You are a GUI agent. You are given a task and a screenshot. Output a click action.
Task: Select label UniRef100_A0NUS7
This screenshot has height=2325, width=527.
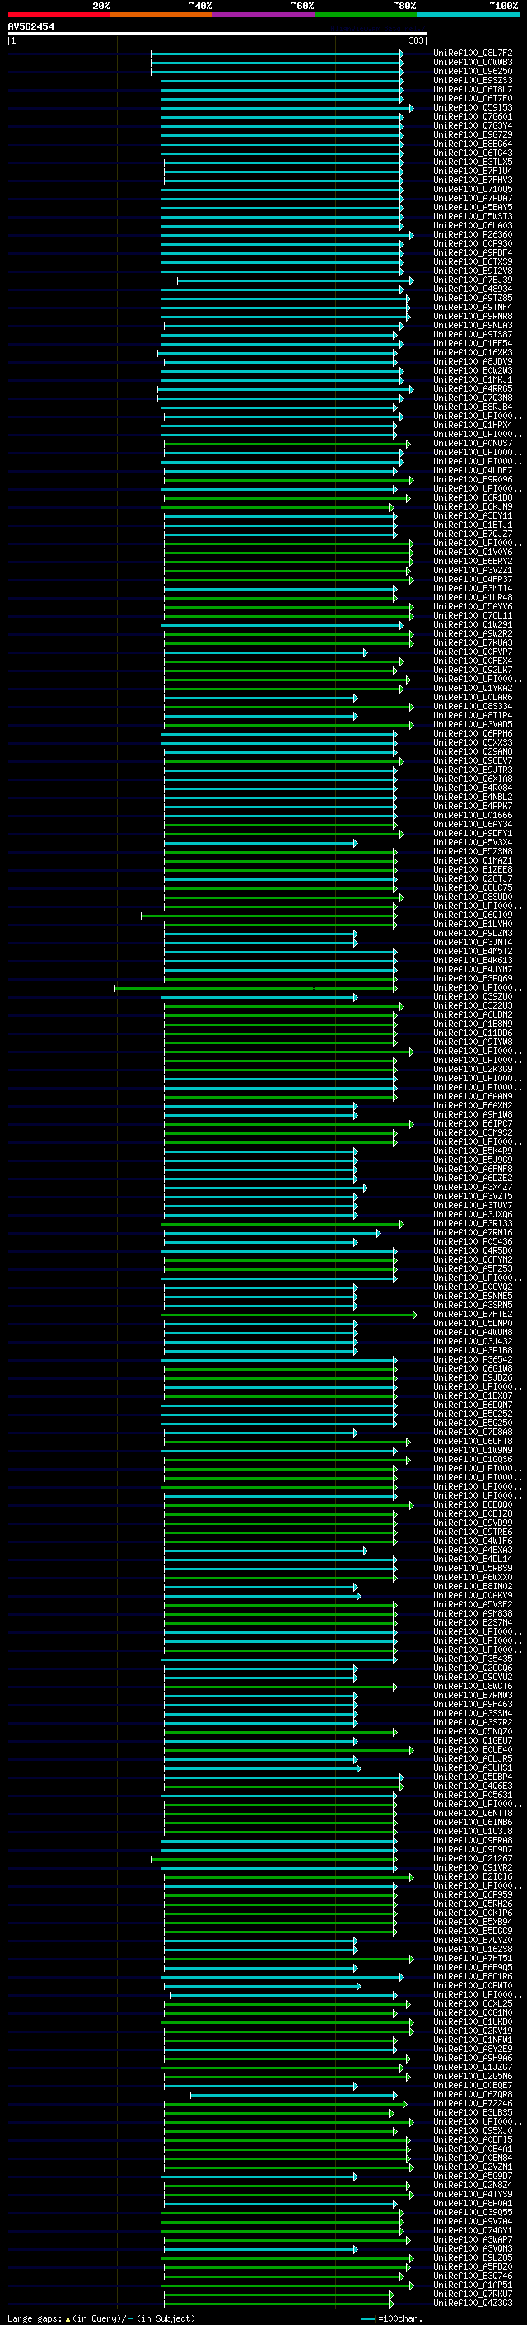tap(473, 443)
